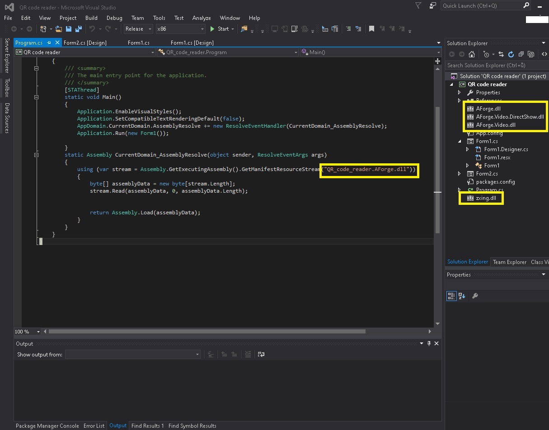The width and height of the screenshot is (549, 430).
Task: Toggle word wrap in the Output panel
Action: (x=261, y=355)
